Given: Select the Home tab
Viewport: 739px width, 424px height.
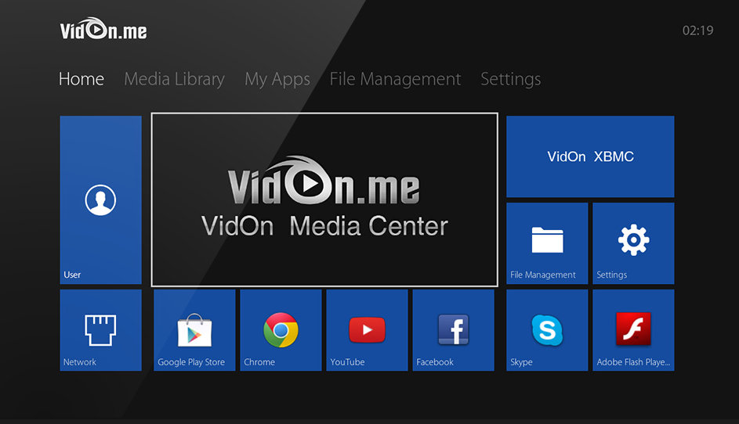Looking at the screenshot, I should (x=81, y=79).
